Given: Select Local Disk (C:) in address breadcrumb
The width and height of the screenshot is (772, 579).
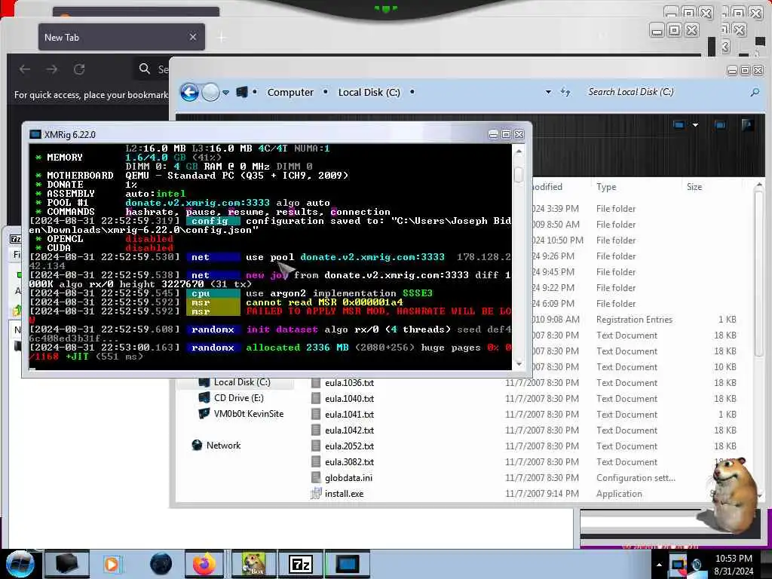Looking at the screenshot, I should pos(369,92).
